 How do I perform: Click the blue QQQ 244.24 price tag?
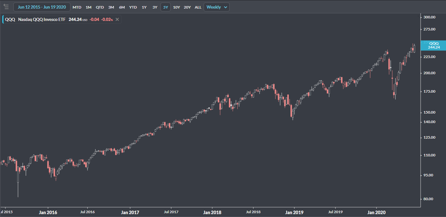pos(433,45)
